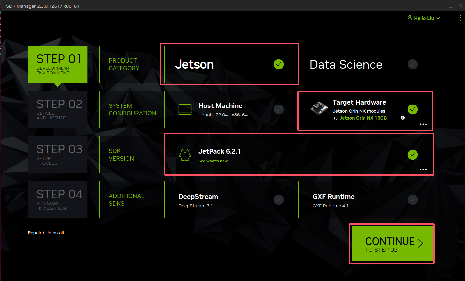Click the Jetson Orin NX modules text
The image size is (465, 281).
tap(359, 111)
